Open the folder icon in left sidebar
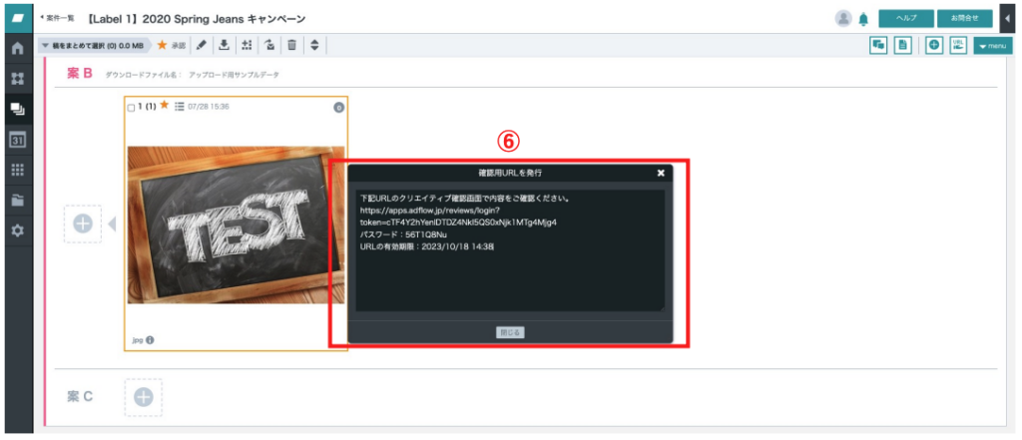The width and height of the screenshot is (1022, 440). [18, 201]
